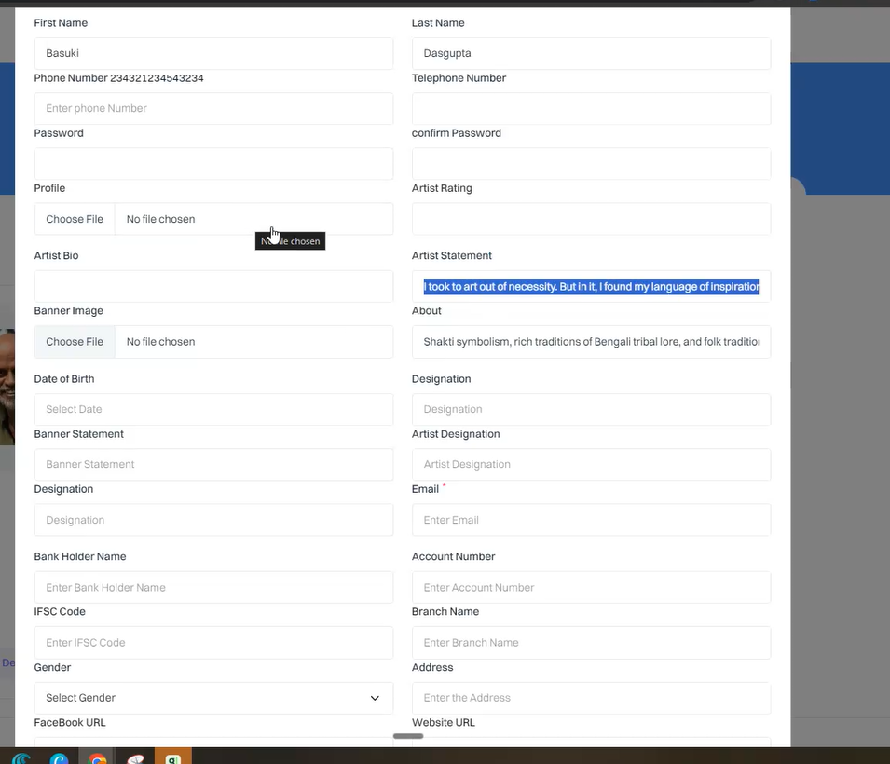Viewport: 890px width, 764px height.
Task: Open the orange-highlighted taskbar app
Action: coord(173,757)
